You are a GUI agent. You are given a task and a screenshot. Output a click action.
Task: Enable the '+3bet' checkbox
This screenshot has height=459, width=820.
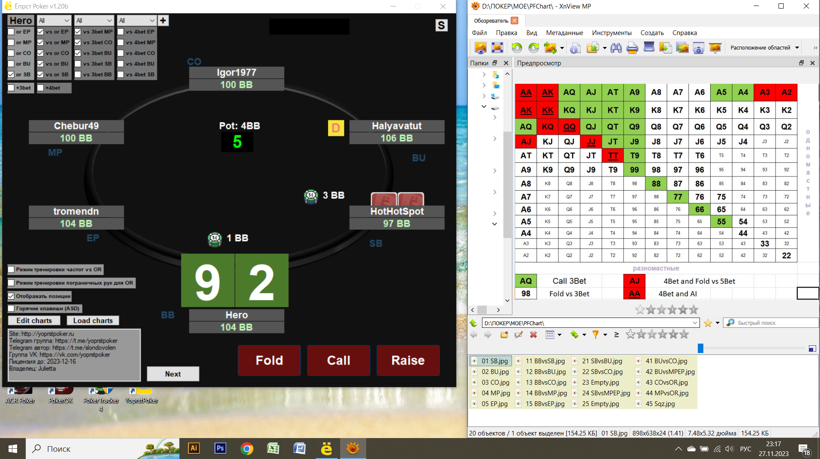[x=12, y=88]
